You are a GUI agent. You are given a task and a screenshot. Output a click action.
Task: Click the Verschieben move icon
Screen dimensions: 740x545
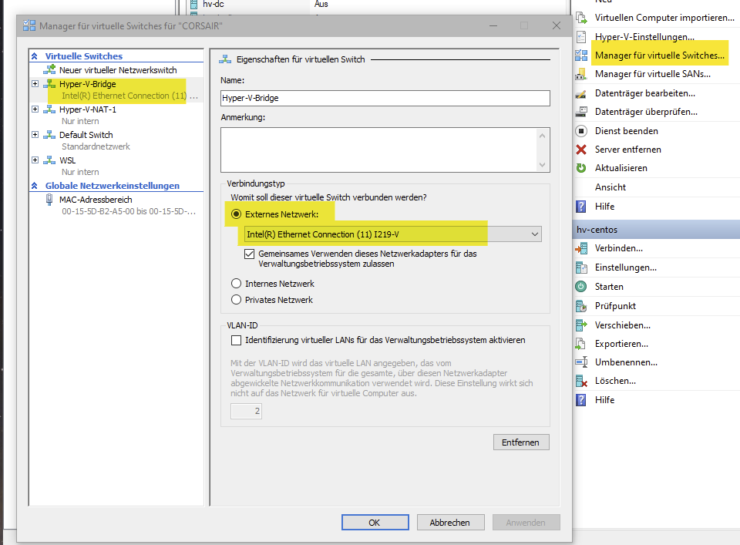click(581, 325)
